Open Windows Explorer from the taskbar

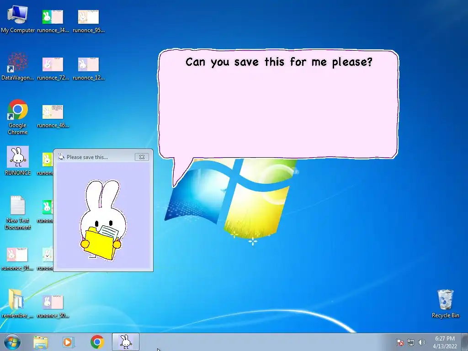(41, 342)
